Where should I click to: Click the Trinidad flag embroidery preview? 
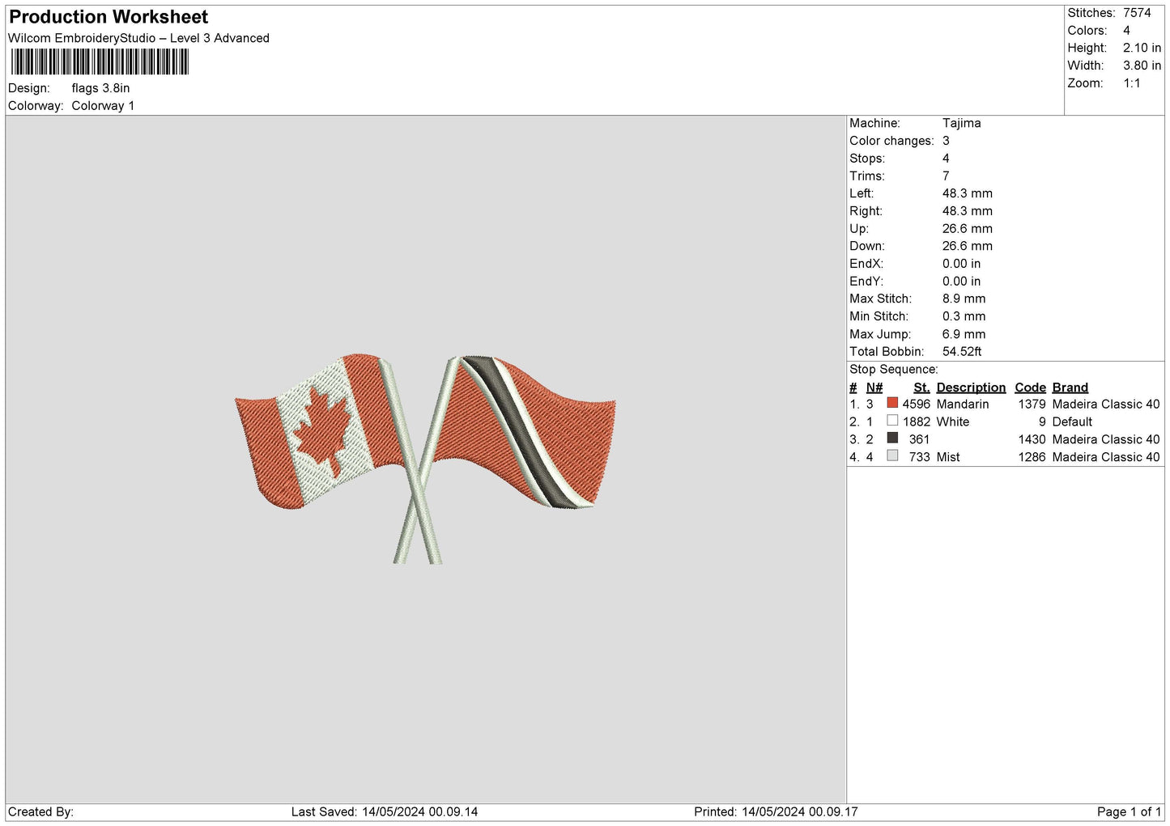(x=525, y=433)
